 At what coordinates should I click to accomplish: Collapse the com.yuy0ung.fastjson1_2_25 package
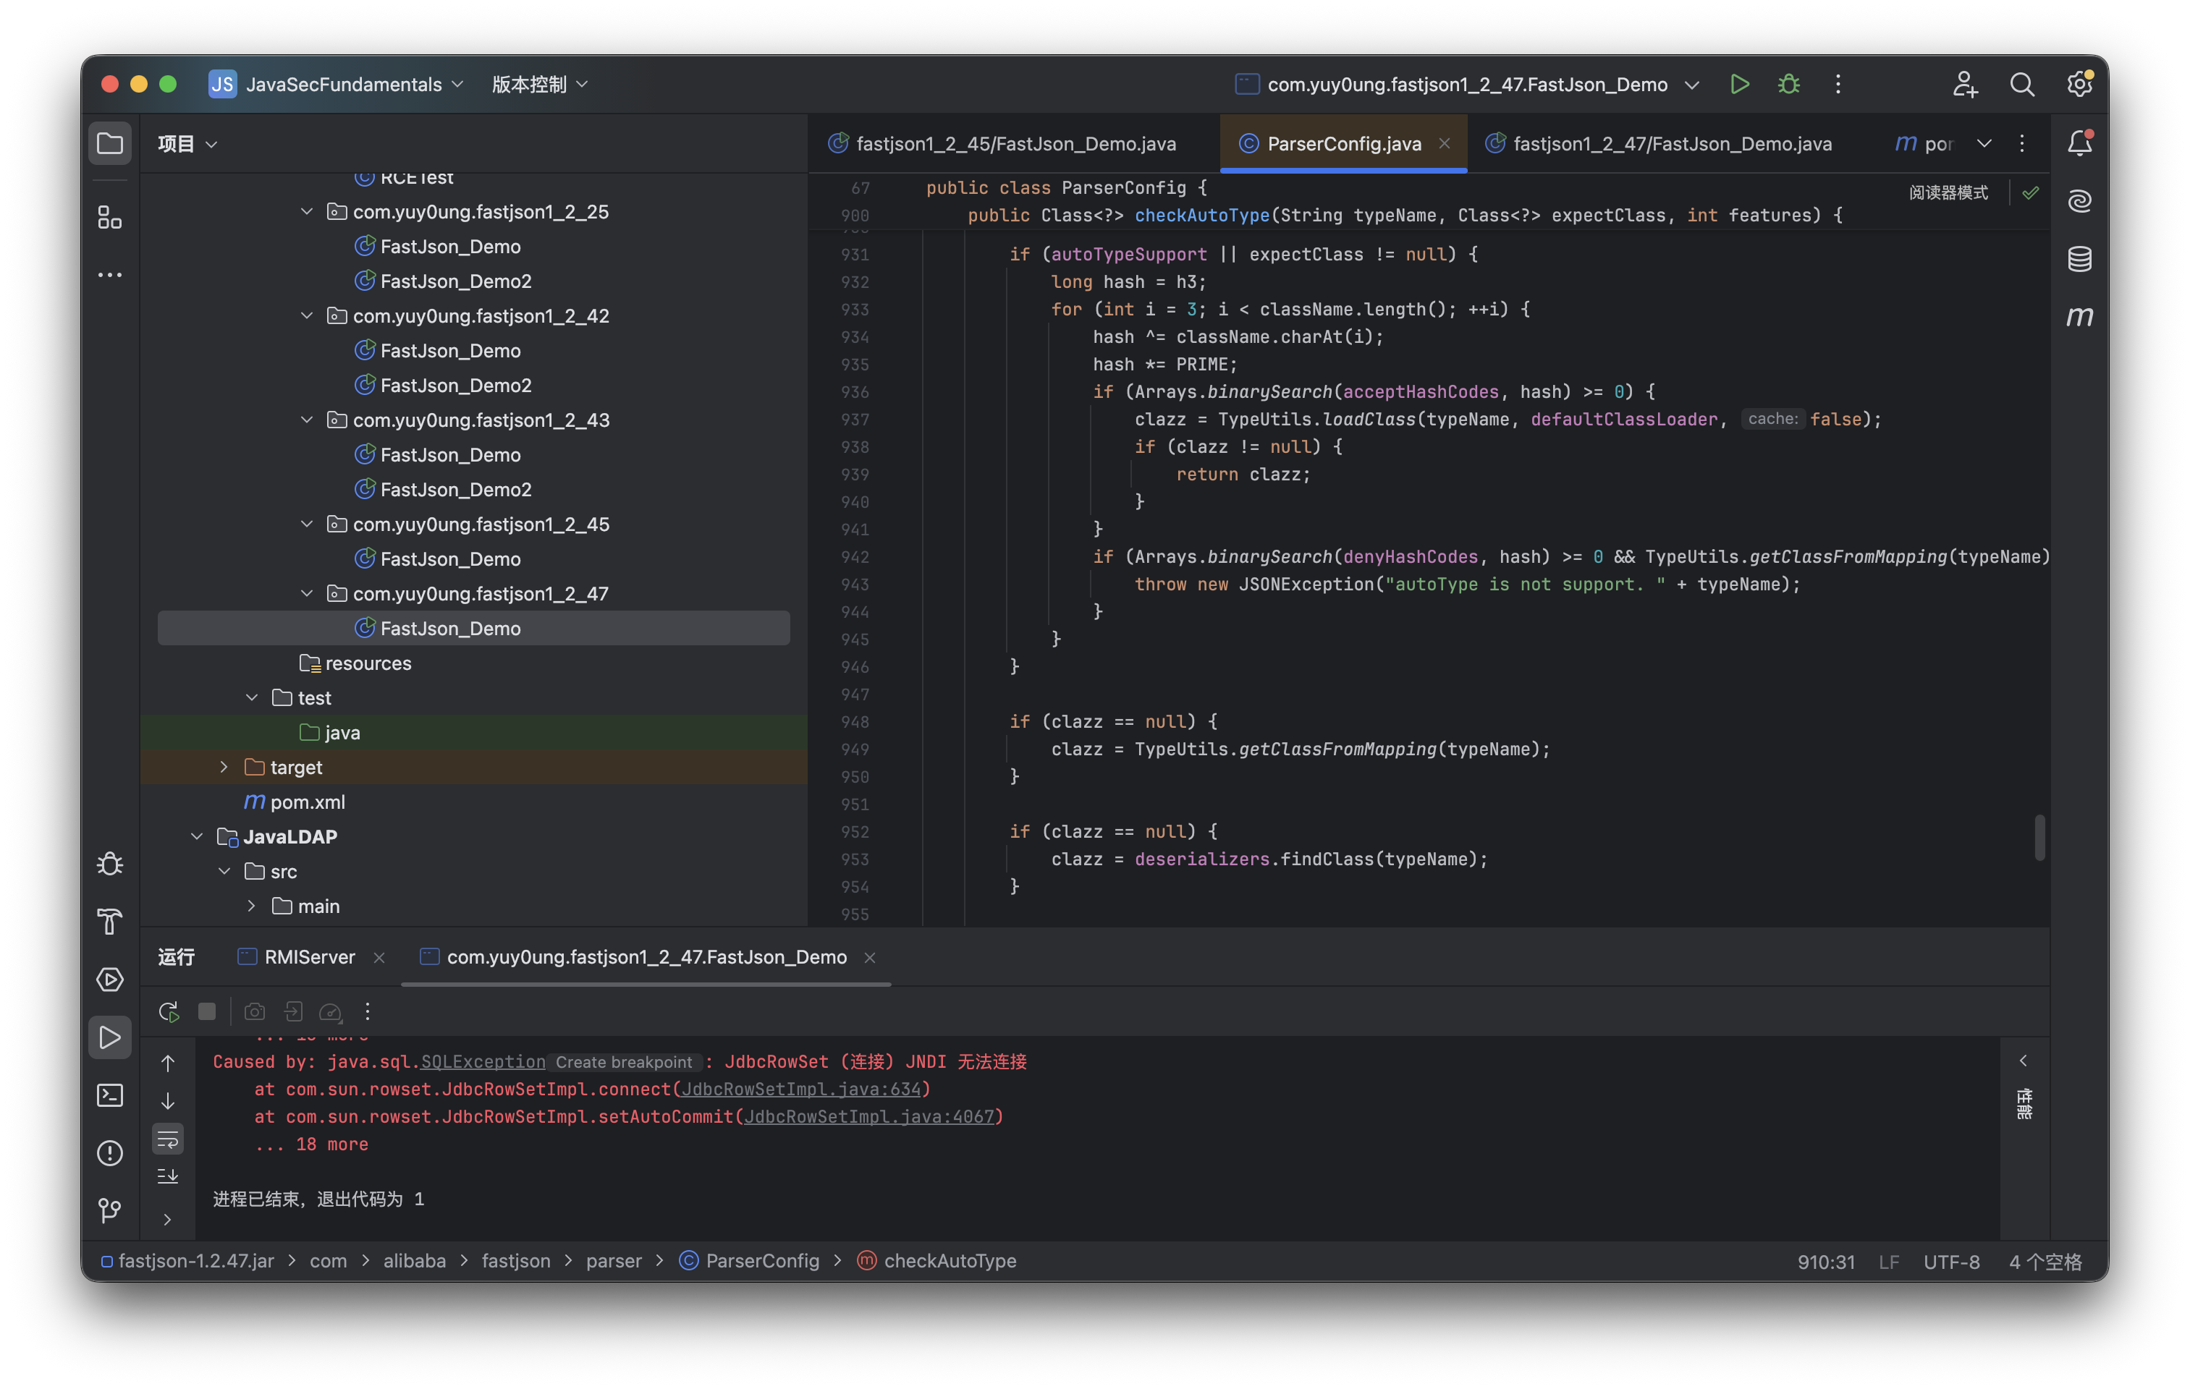(306, 212)
